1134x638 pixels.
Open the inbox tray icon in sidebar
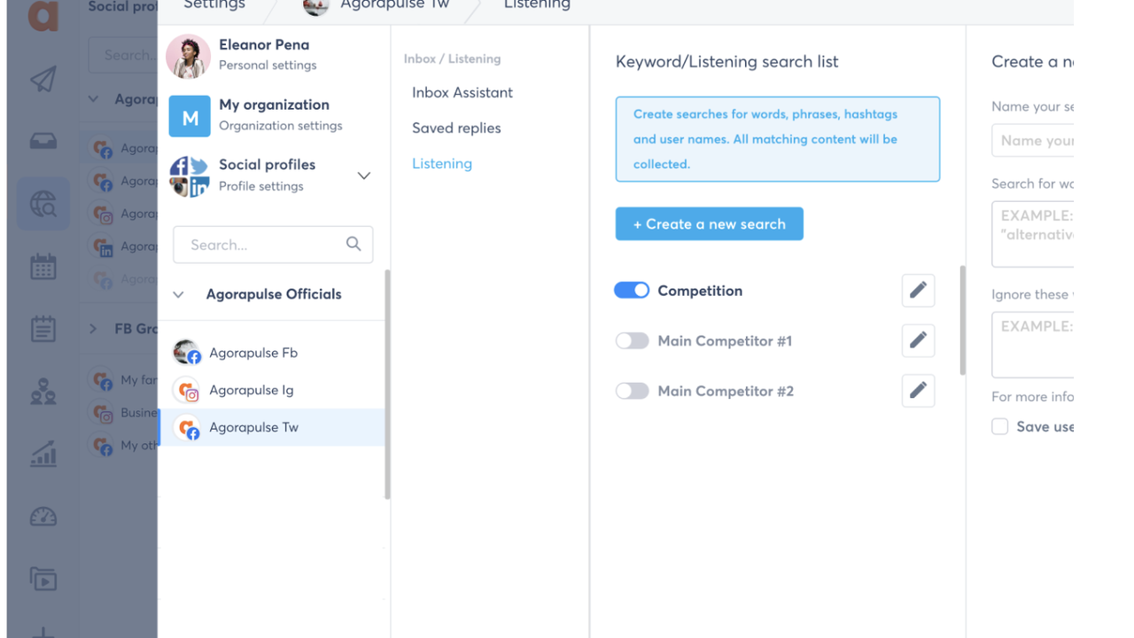[x=43, y=142]
